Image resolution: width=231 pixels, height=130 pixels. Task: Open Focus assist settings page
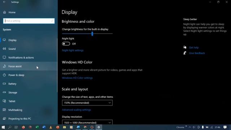[29, 66]
